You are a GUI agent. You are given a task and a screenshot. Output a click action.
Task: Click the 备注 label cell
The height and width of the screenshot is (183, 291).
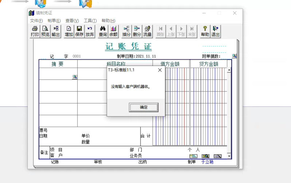(44, 152)
